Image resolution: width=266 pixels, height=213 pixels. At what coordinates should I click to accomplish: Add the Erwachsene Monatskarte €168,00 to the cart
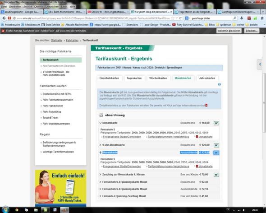click(216, 123)
